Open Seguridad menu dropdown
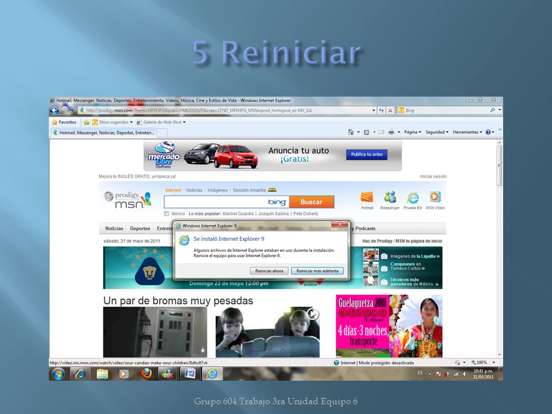552x414 pixels. click(x=437, y=132)
